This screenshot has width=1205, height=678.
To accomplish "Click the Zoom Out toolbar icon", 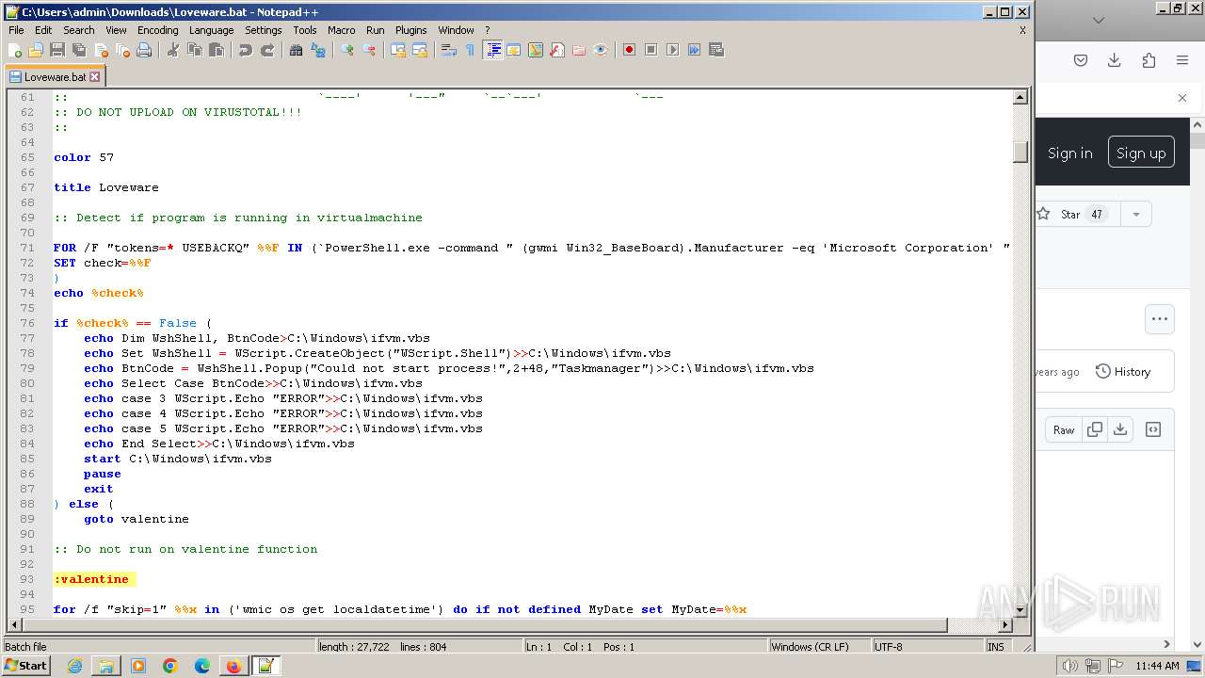I will (368, 50).
